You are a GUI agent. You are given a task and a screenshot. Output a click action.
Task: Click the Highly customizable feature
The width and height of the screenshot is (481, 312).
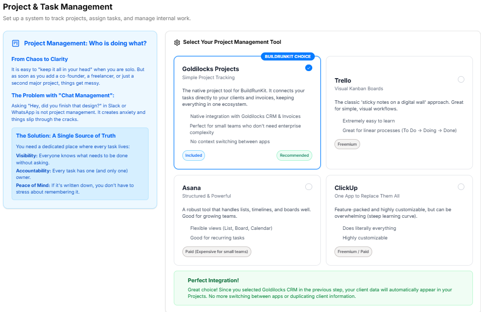click(365, 238)
